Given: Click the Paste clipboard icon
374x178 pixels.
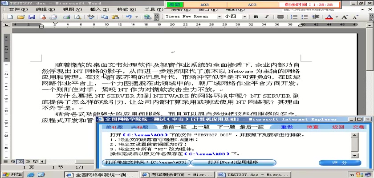Looking at the screenshot, I should click(x=115, y=16).
